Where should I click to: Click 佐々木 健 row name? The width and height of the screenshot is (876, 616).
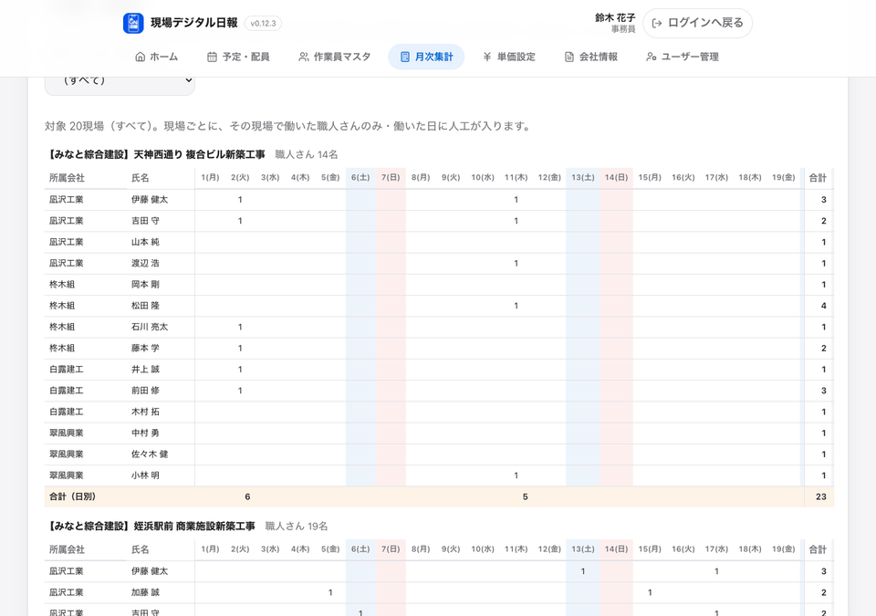click(150, 454)
